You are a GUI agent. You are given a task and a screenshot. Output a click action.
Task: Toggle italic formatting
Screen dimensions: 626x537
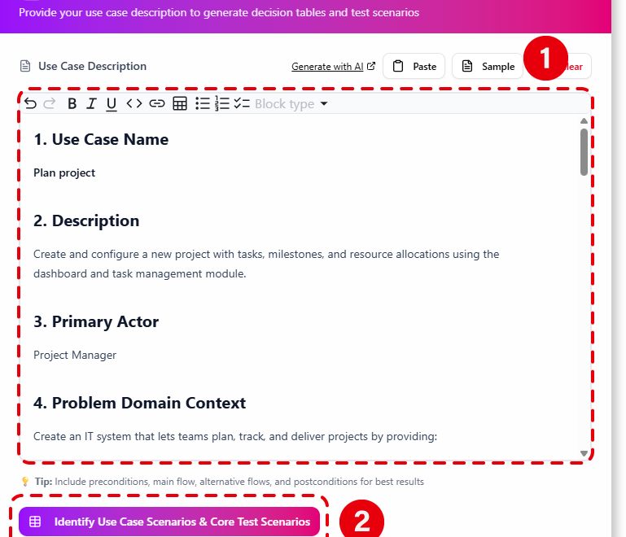(x=91, y=103)
